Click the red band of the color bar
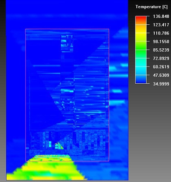 [141, 19]
